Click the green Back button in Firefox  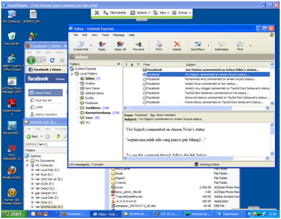coord(31,60)
